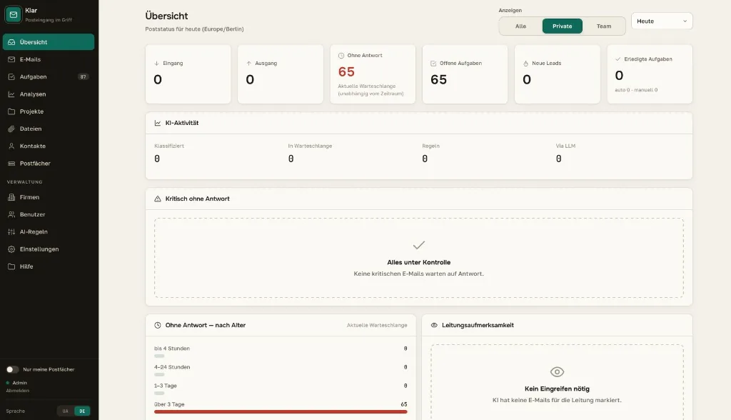Click the 1–3 Tage bar
731x420 pixels.
point(159,393)
